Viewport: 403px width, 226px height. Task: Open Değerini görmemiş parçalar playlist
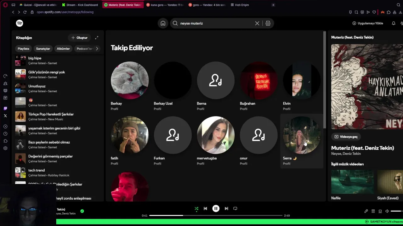point(58,159)
